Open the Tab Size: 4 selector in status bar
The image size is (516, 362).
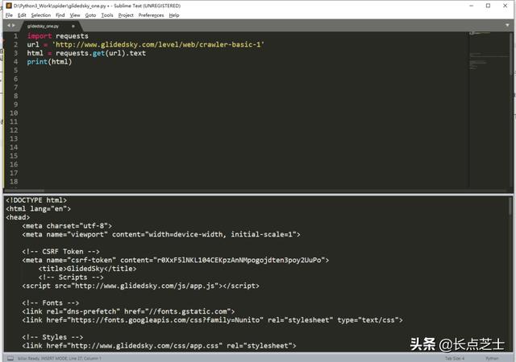(455, 359)
